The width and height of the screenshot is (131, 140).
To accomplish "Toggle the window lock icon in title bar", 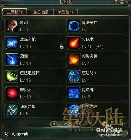I will [x=122, y=2].
